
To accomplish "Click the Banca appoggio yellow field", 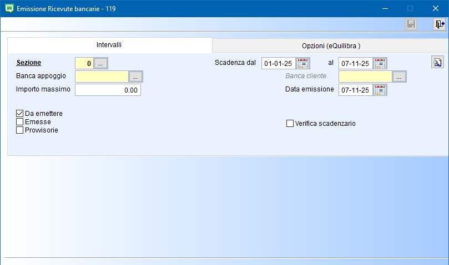I will (102, 77).
